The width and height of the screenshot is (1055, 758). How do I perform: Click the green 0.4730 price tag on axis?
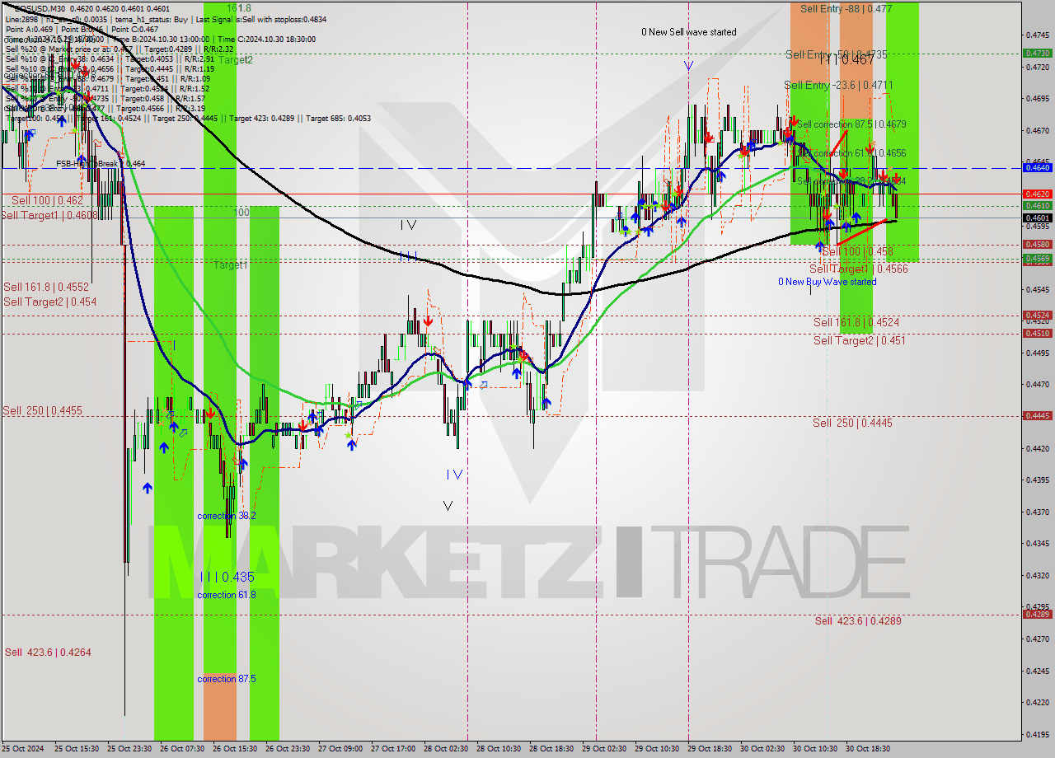click(1036, 53)
